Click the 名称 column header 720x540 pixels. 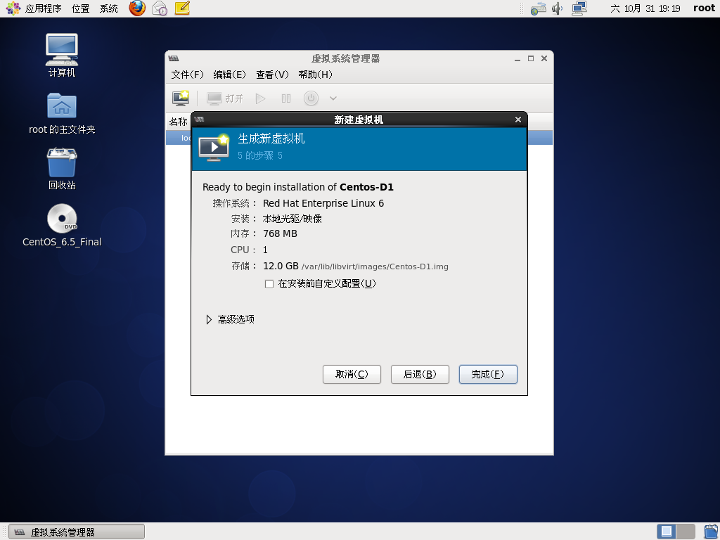click(x=178, y=122)
